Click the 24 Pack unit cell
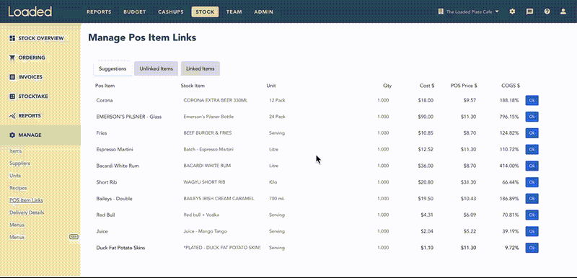This screenshot has height=278, width=577. coord(277,117)
